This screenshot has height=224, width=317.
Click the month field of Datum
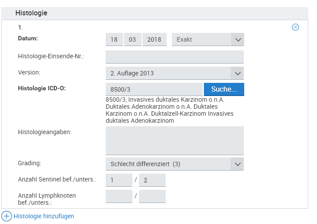coord(132,39)
